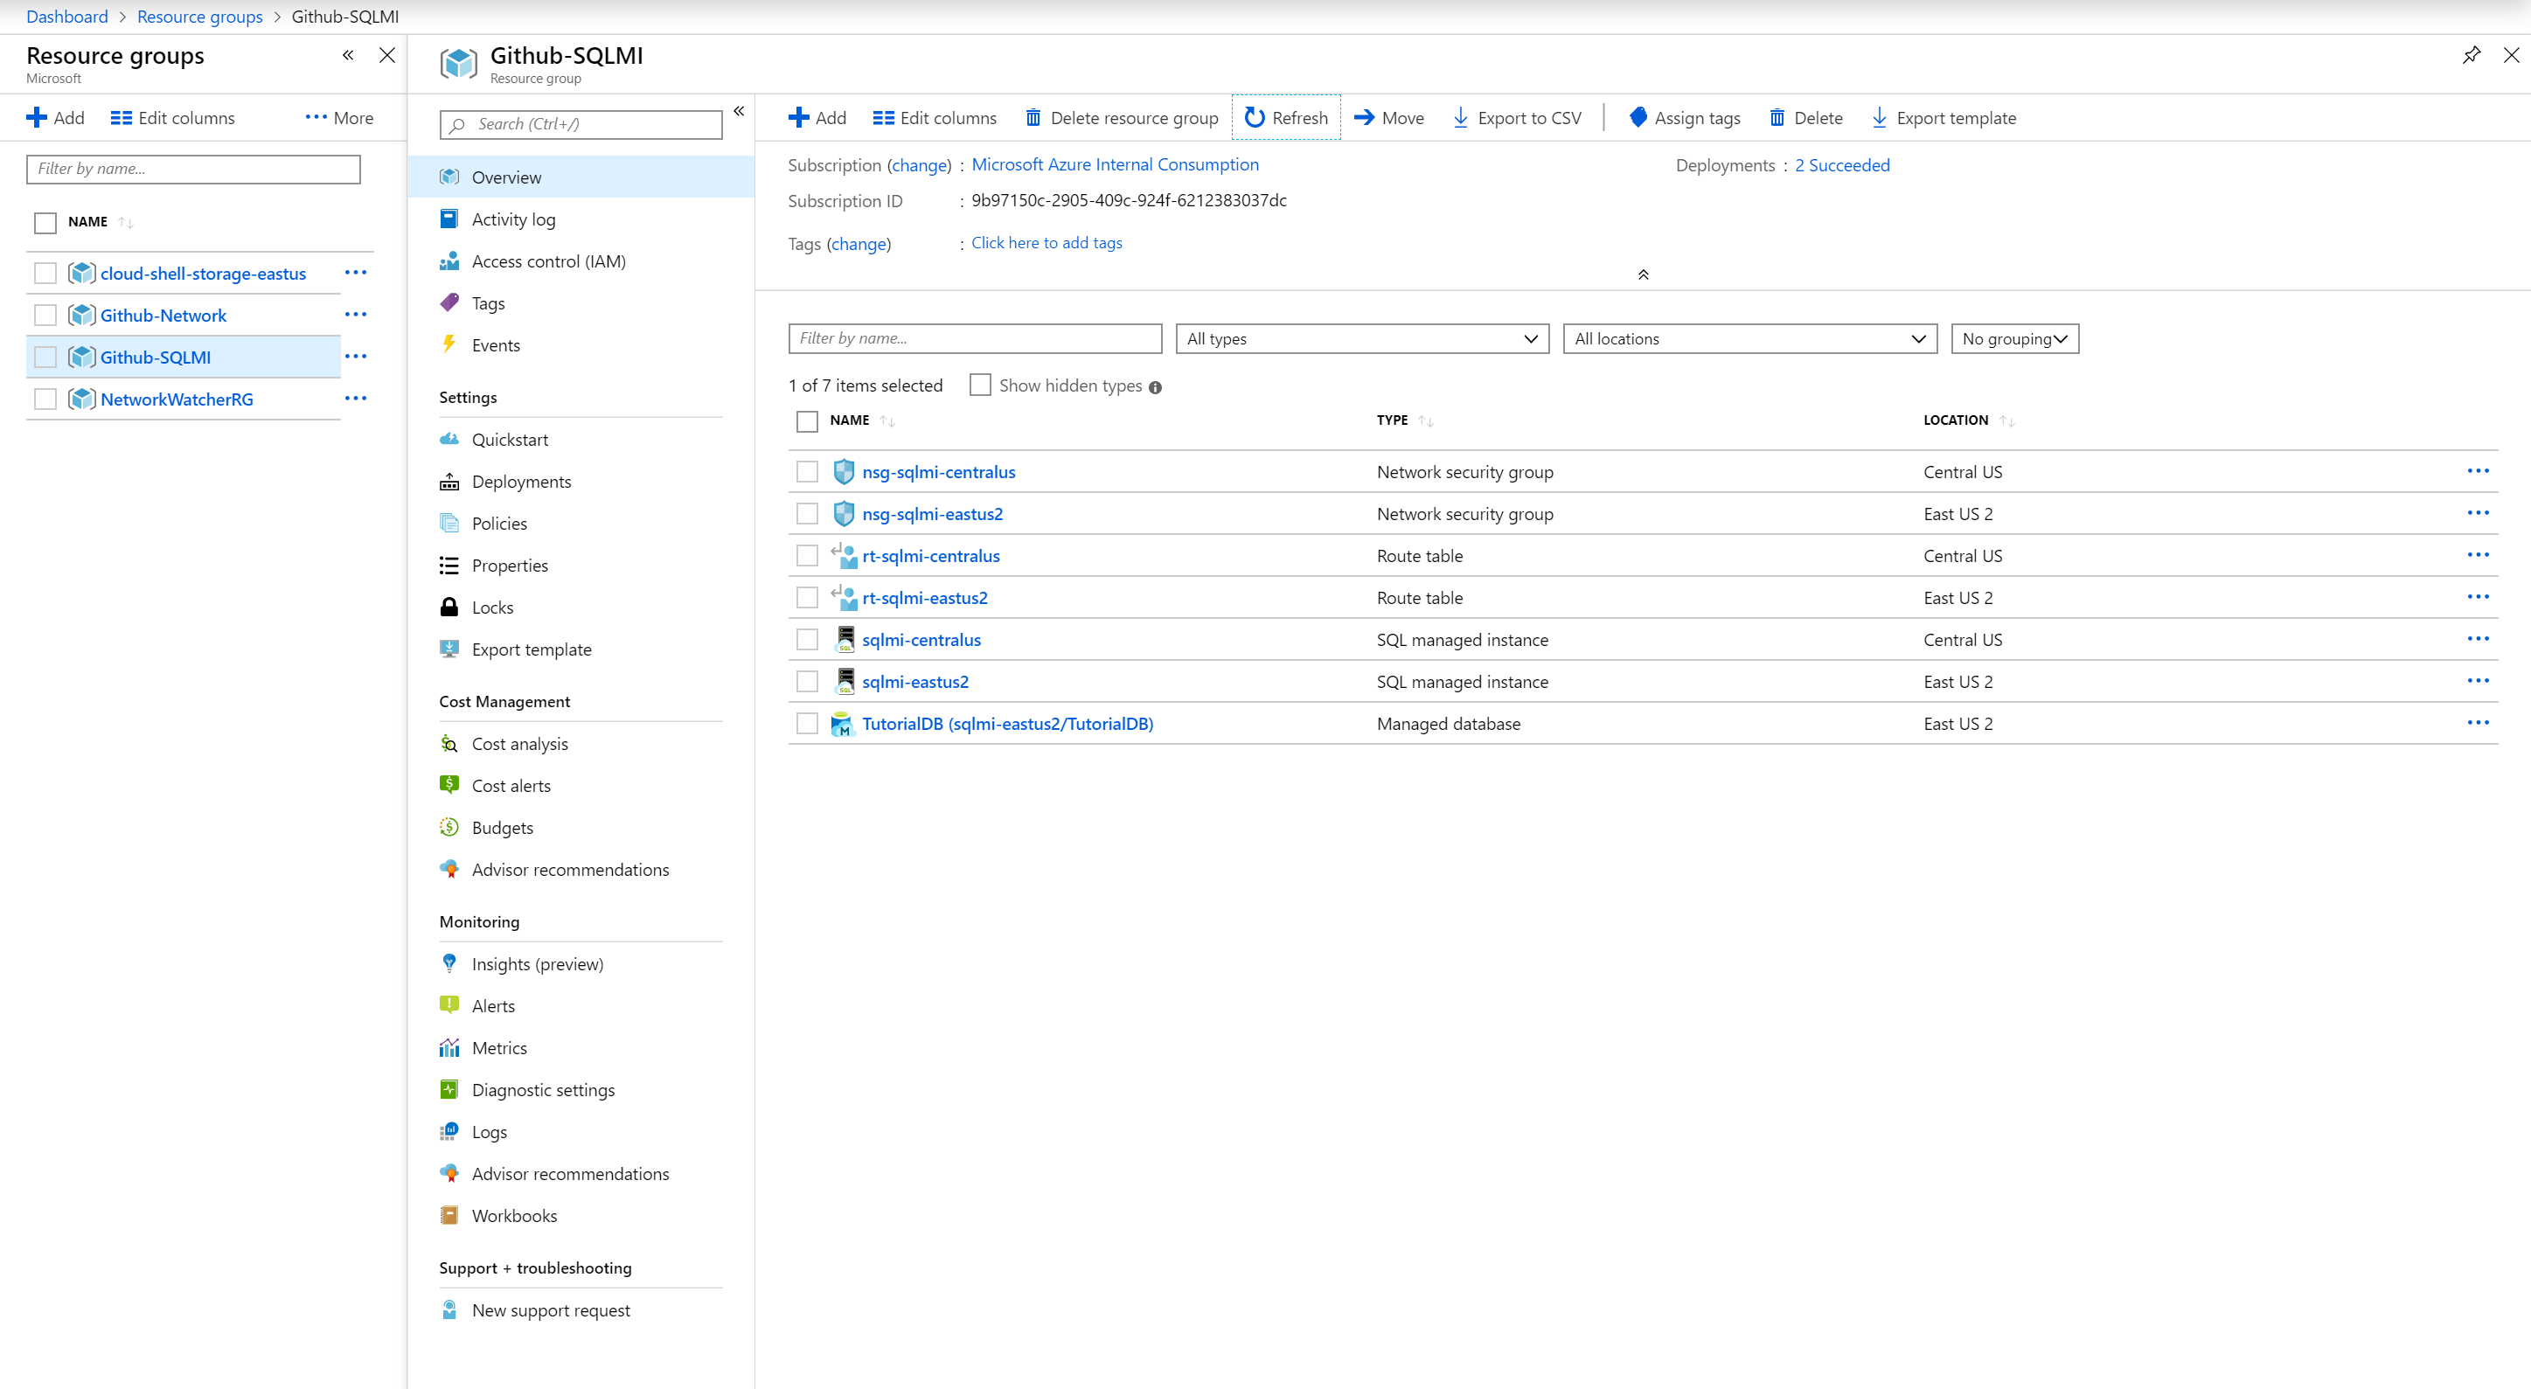Click resource groups Filter by name field
Screen dimensions: 2531x1389
click(193, 169)
